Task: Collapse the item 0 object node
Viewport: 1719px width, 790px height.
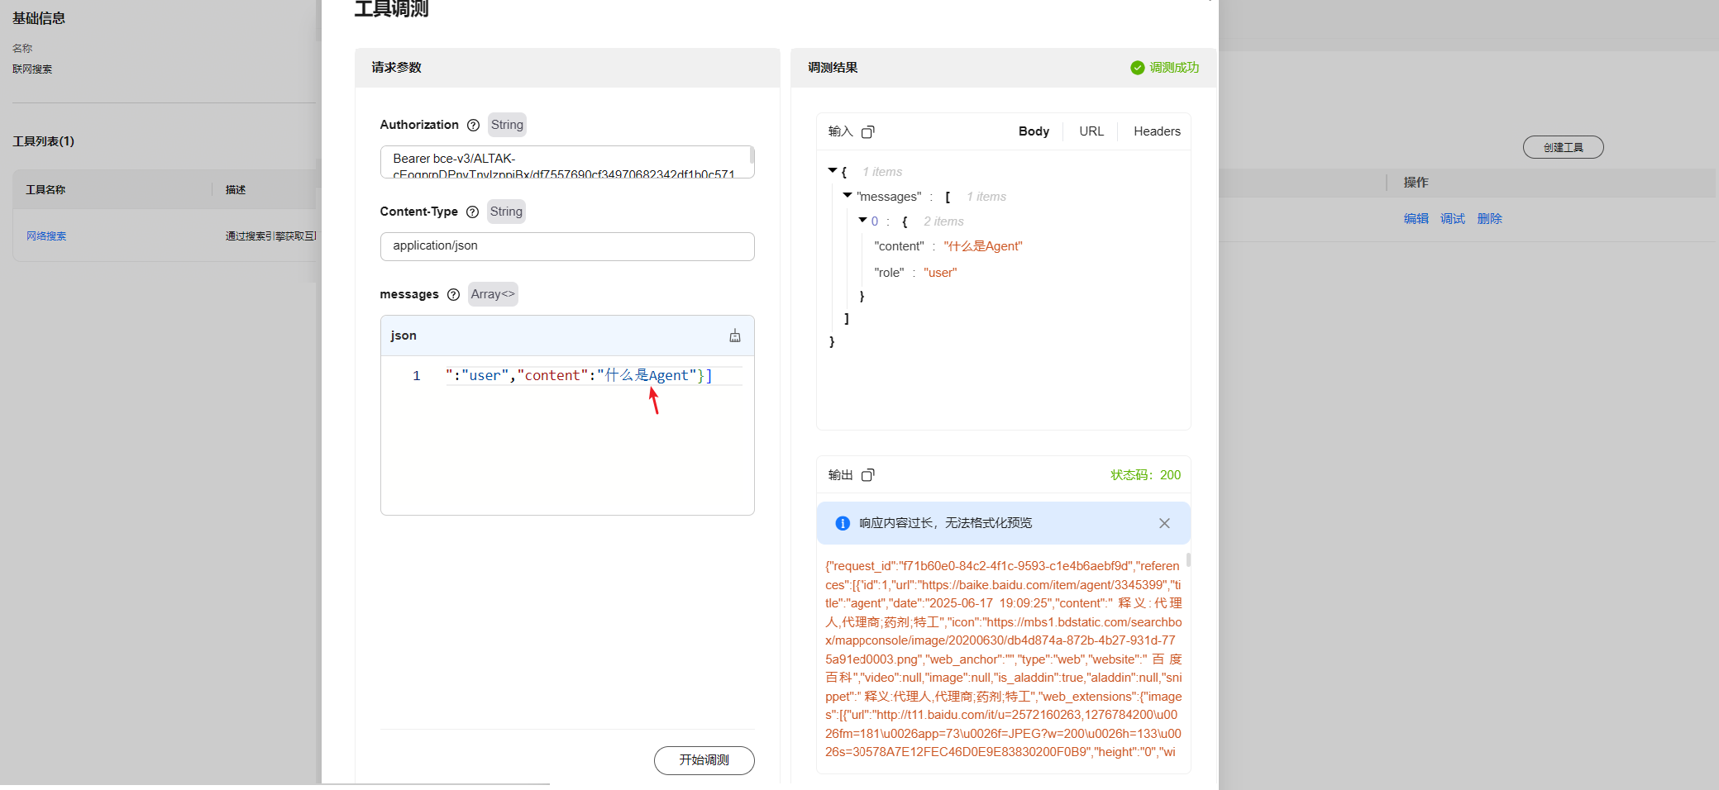Action: 862,220
